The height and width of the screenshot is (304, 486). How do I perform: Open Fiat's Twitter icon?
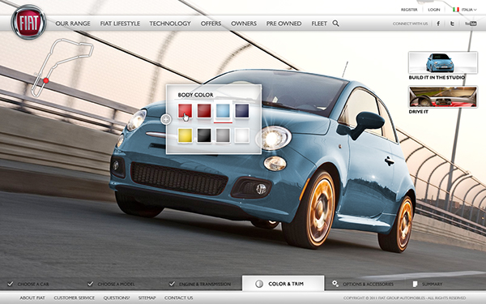pyautogui.click(x=452, y=24)
